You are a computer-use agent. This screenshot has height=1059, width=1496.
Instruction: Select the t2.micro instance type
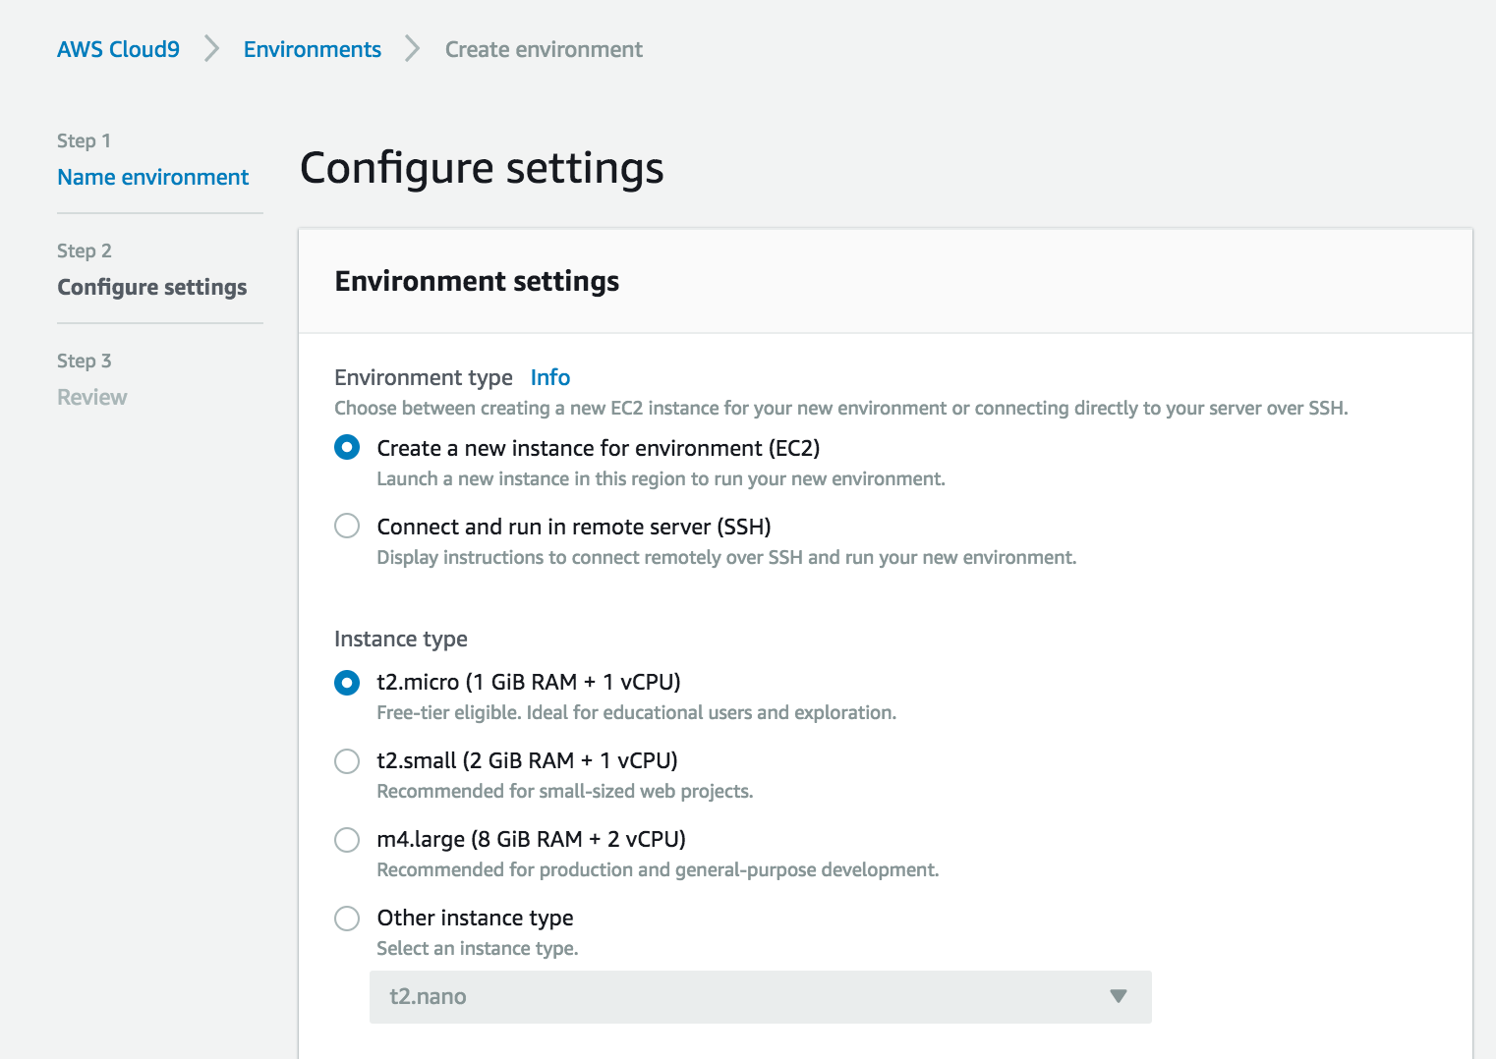point(347,682)
